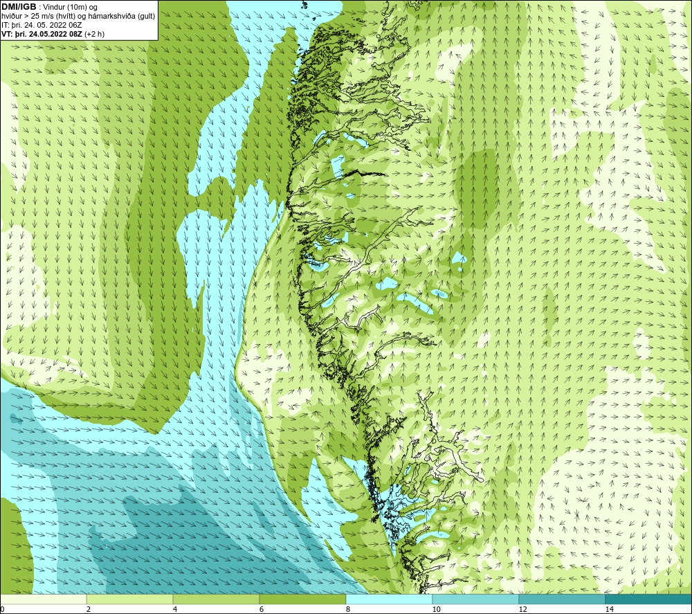This screenshot has height=614, width=692.
Task: Click the legend label '10'
Action: tap(437, 609)
